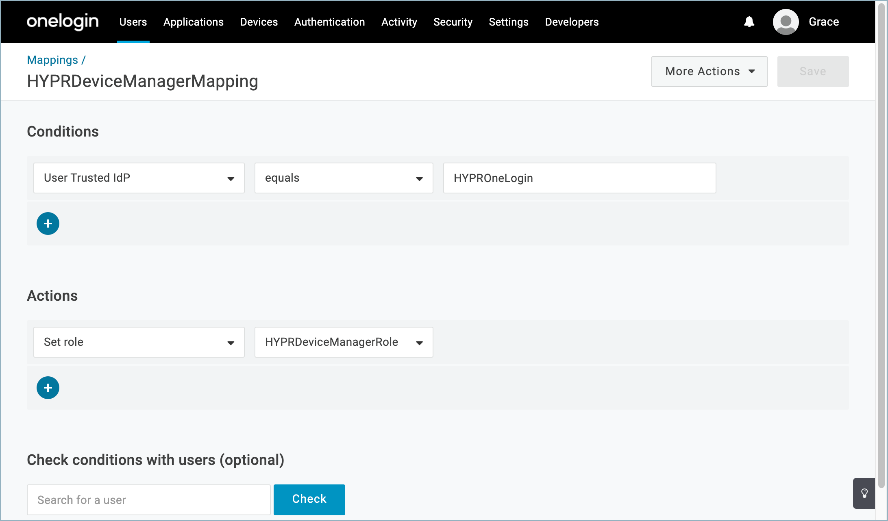Expand the More Actions dropdown
The image size is (888, 521).
click(710, 72)
